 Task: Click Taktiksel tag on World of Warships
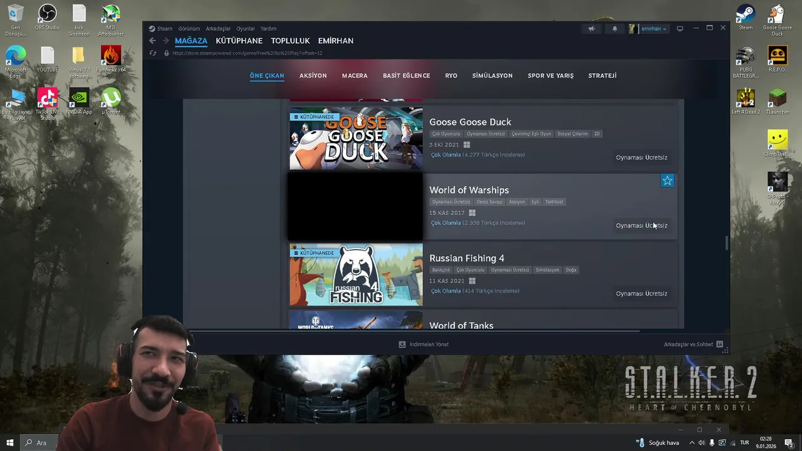click(x=554, y=202)
